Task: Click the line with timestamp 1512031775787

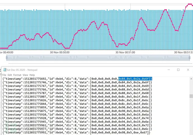Action: click(x=77, y=93)
